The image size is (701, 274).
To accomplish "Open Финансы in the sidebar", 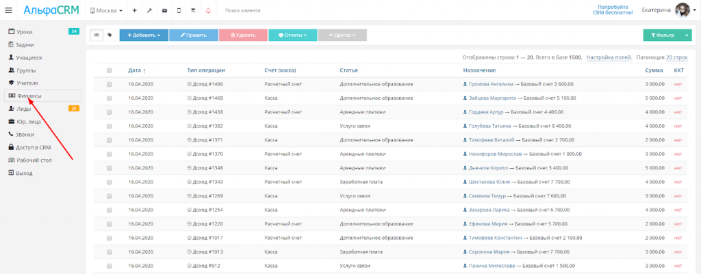I will pyautogui.click(x=29, y=96).
